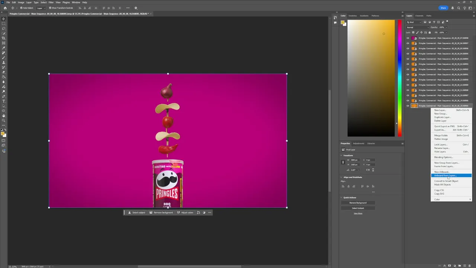Open the Plugins menu

[x=66, y=2]
